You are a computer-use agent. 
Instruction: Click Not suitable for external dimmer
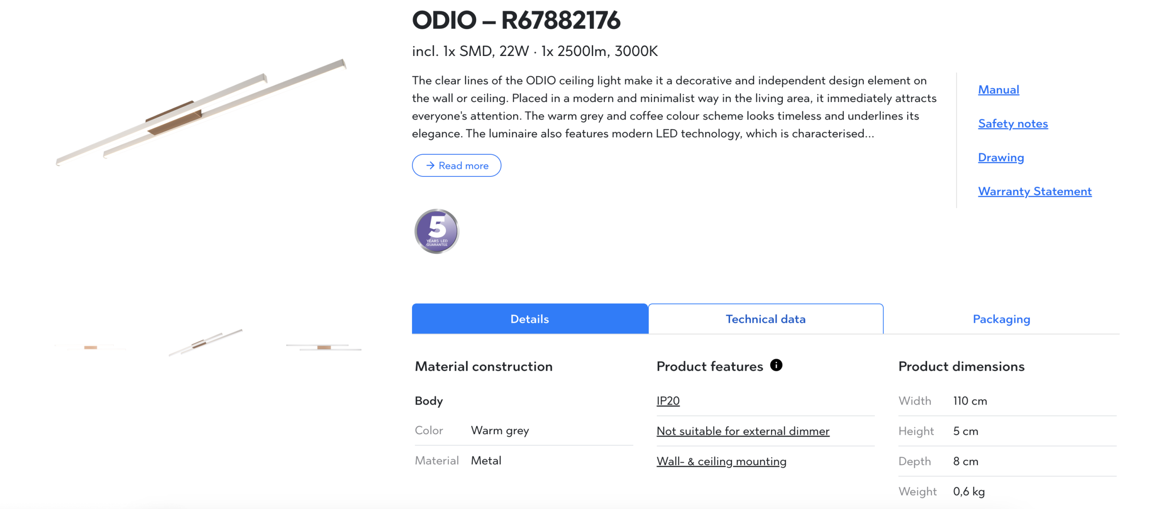[x=743, y=431]
